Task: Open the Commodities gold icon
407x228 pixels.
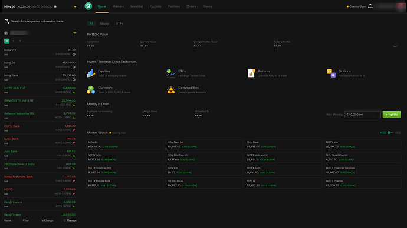Action: coord(171,90)
